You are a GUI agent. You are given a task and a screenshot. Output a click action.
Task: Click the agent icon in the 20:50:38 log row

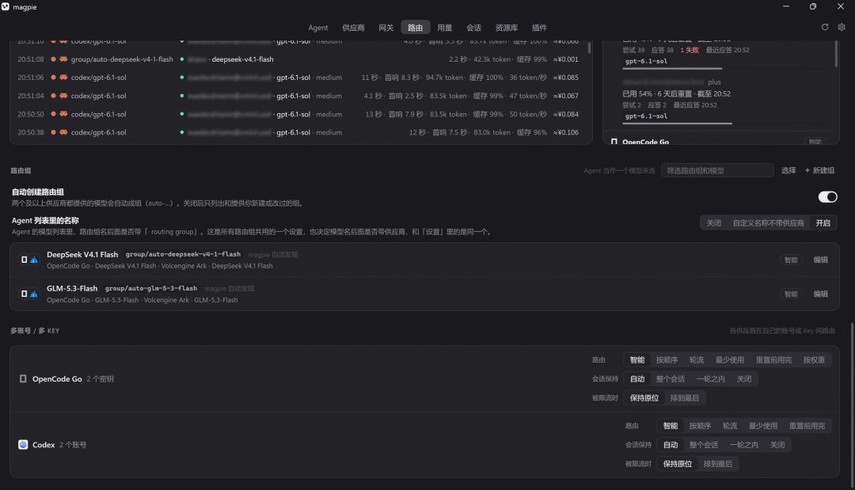[x=63, y=132]
